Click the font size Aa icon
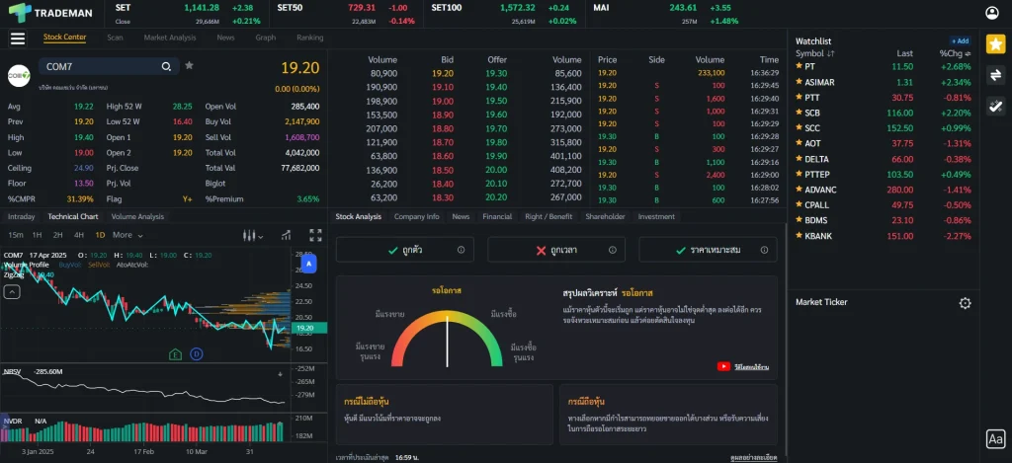1012x463 pixels. 995,439
